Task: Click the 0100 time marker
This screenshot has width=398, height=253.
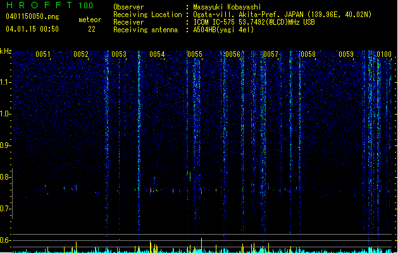Action: tap(384, 54)
